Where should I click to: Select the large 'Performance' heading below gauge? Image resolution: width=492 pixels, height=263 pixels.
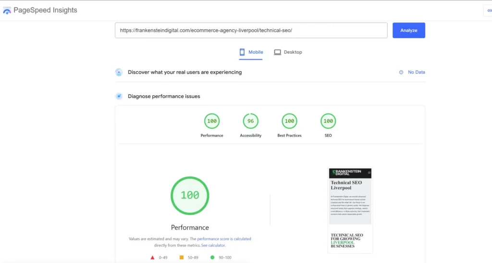(x=190, y=227)
